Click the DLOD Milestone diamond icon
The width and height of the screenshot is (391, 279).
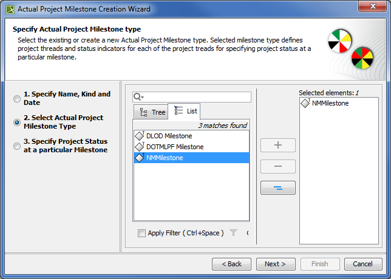[139, 136]
